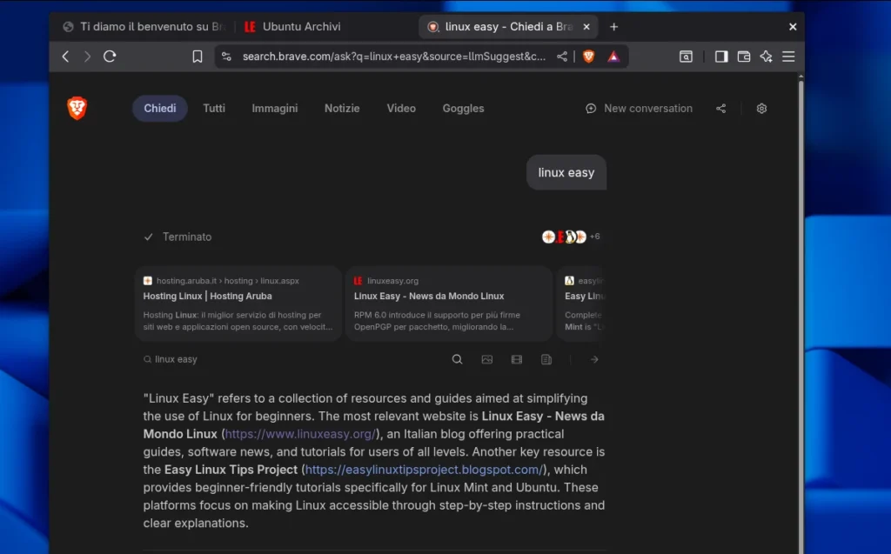
Task: Click the news document icon in the query bar
Action: pyautogui.click(x=546, y=358)
